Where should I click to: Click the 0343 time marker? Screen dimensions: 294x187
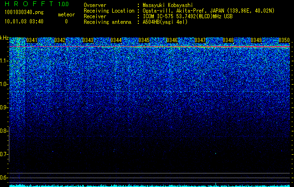point(88,40)
